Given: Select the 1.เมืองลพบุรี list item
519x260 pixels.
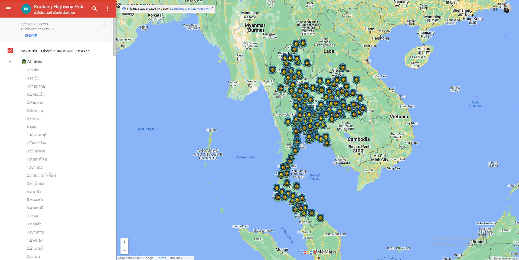Looking at the screenshot, I should [x=37, y=135].
